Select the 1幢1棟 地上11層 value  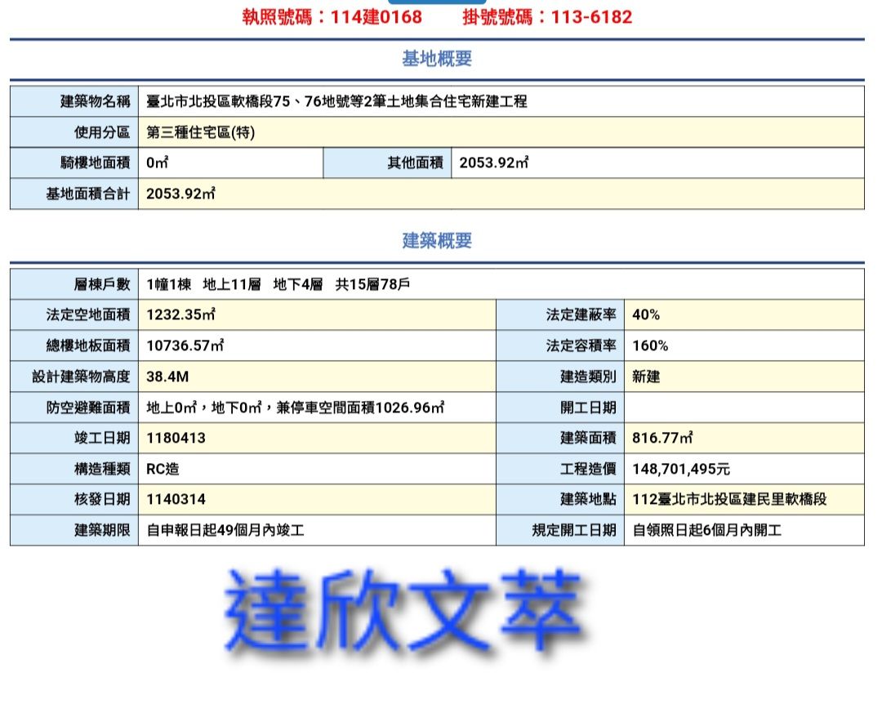pyautogui.click(x=278, y=284)
